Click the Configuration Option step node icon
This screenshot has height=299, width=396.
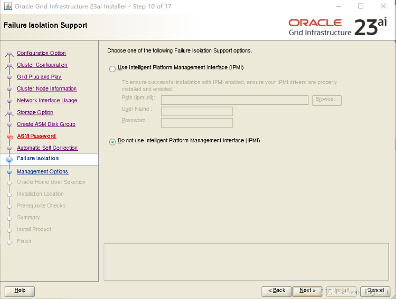9,54
